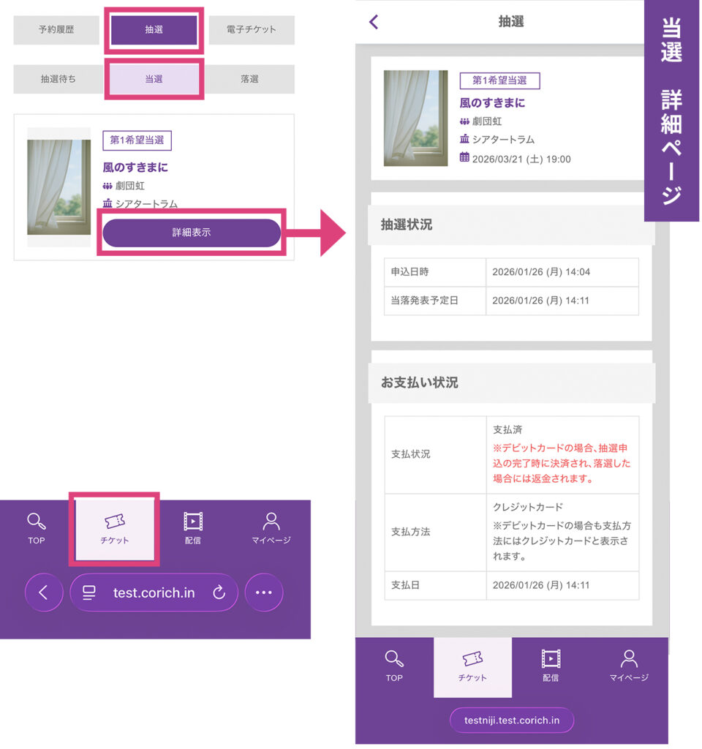
Task: Tap the back chevron on the 抽選 page
Action: (374, 22)
